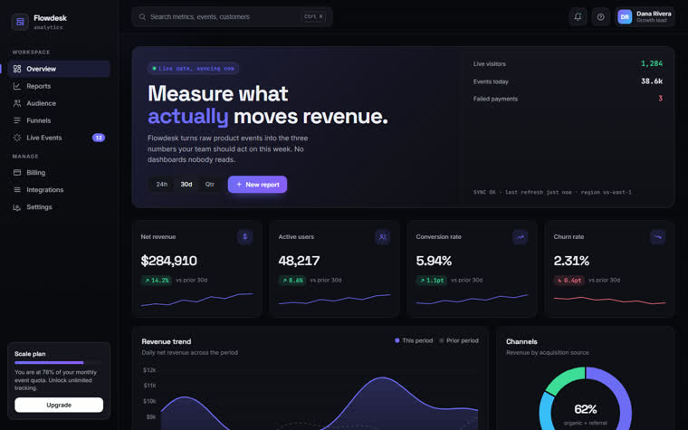
Task: Click the 1.1pt change badge
Action: [x=431, y=280]
